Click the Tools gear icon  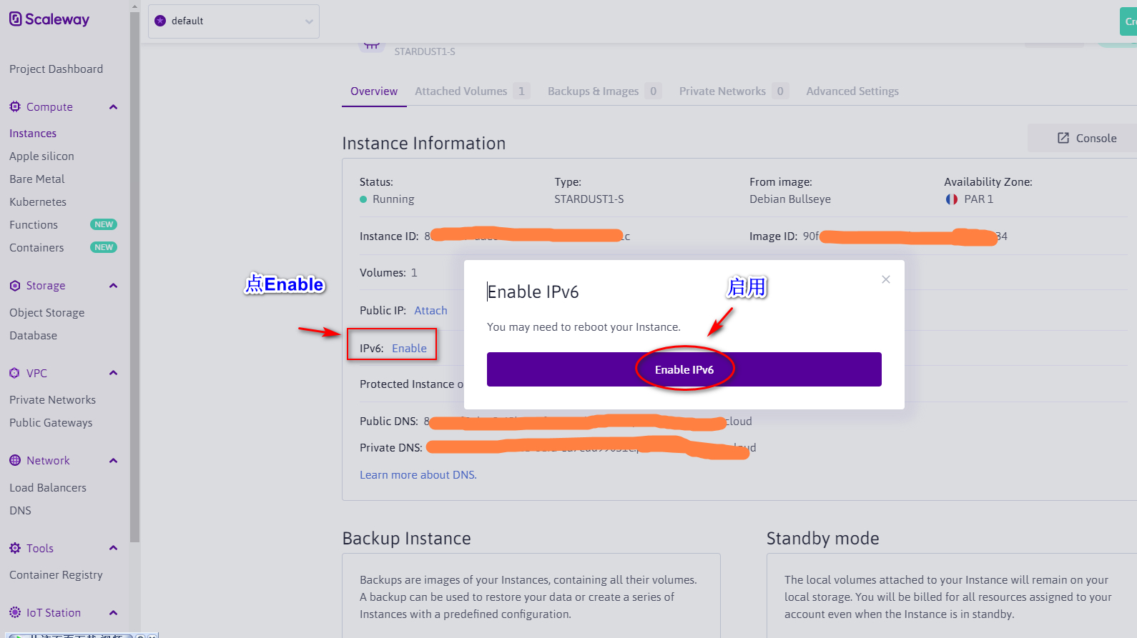coord(15,548)
